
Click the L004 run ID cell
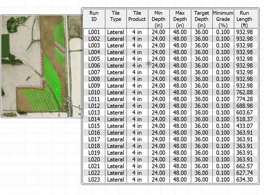click(x=94, y=52)
